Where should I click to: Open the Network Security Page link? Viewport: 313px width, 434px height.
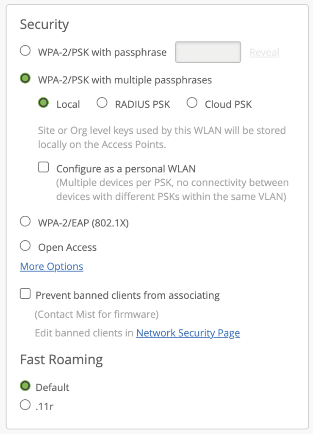(188, 333)
